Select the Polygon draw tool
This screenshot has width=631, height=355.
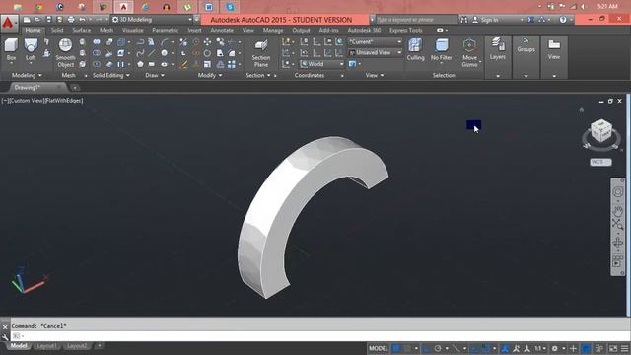140,64
